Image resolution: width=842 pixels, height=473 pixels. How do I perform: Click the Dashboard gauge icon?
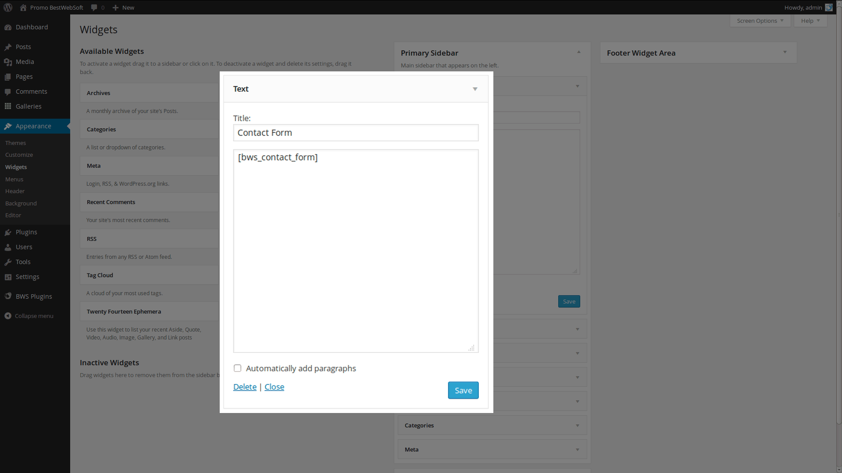tap(8, 27)
